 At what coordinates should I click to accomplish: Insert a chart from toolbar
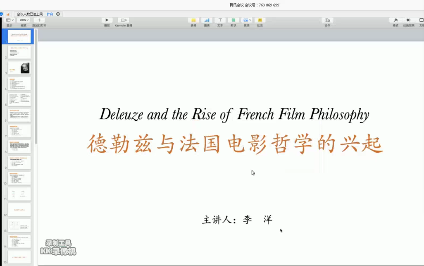(207, 20)
